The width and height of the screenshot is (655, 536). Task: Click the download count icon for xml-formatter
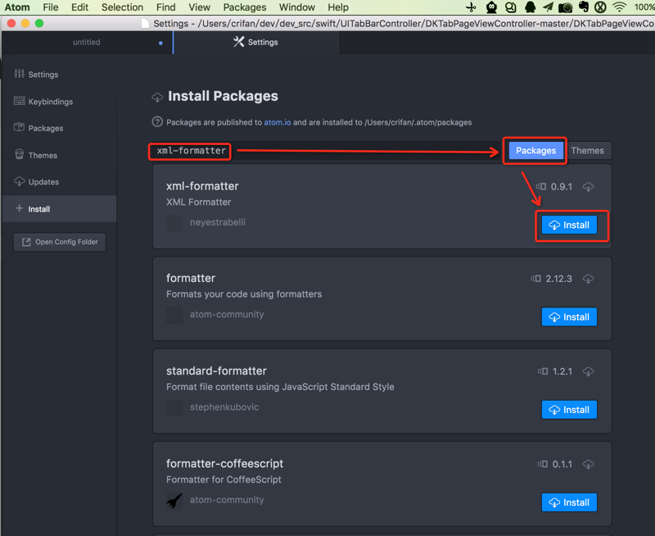pos(588,187)
